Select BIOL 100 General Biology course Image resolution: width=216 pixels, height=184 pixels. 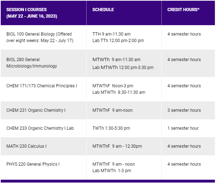pos(40,37)
